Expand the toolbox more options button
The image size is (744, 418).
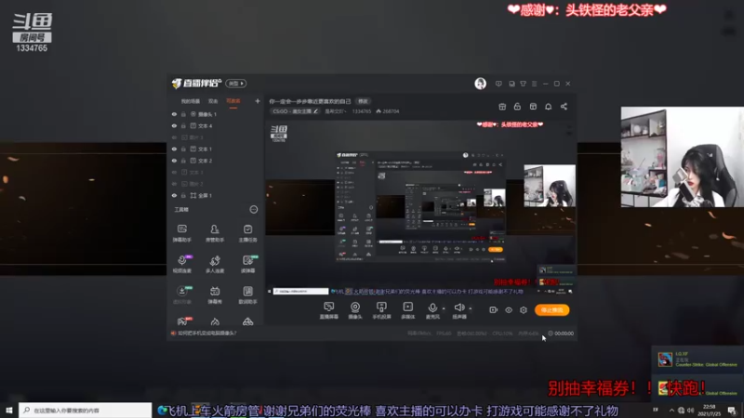(x=254, y=210)
